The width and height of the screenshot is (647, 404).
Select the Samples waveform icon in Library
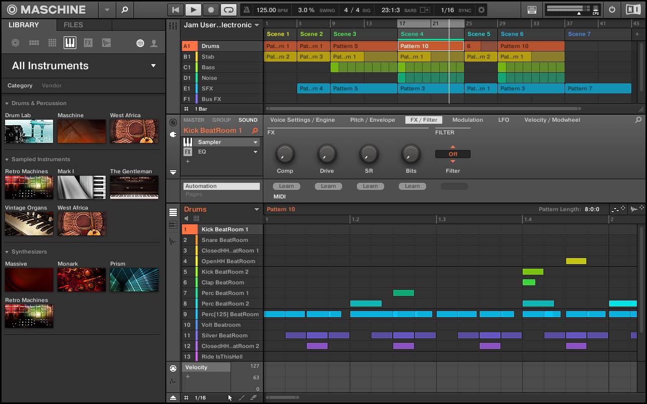(x=106, y=43)
